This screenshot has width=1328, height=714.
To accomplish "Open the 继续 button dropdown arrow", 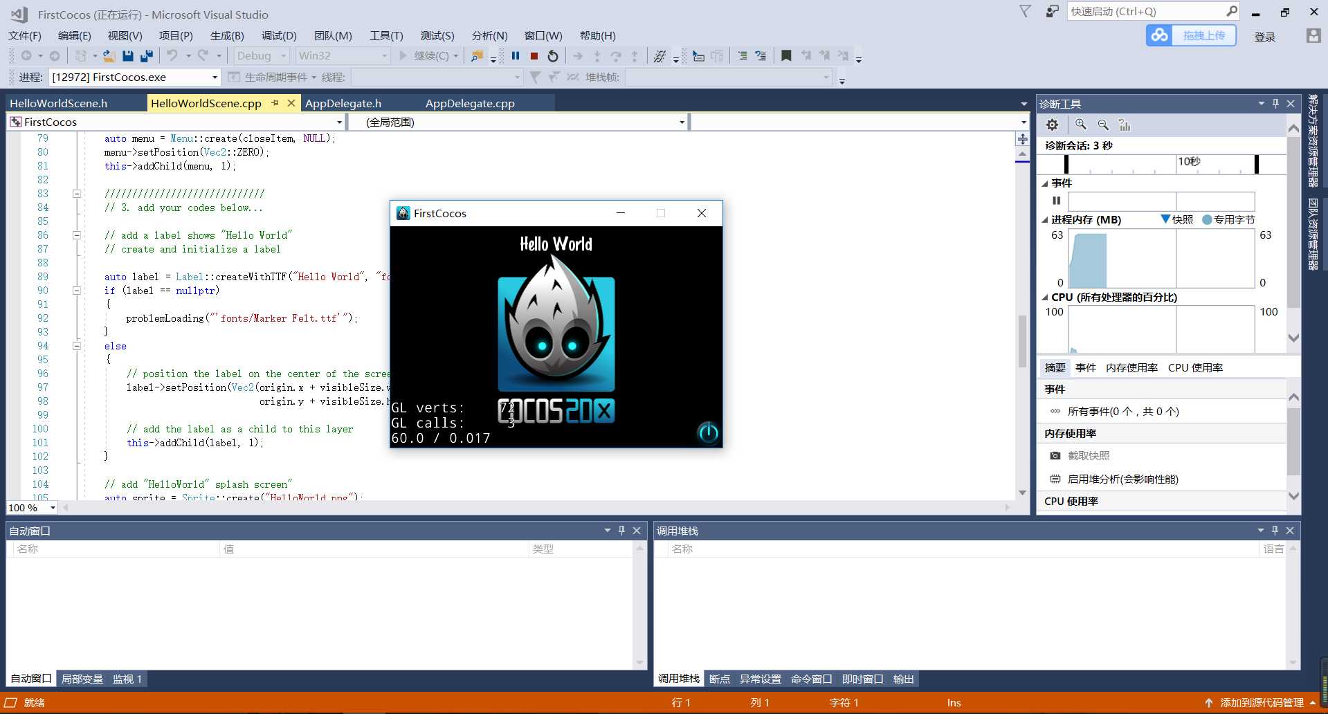I will point(456,56).
